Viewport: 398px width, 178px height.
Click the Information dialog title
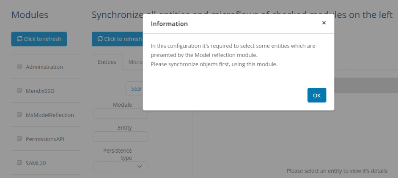pyautogui.click(x=169, y=24)
